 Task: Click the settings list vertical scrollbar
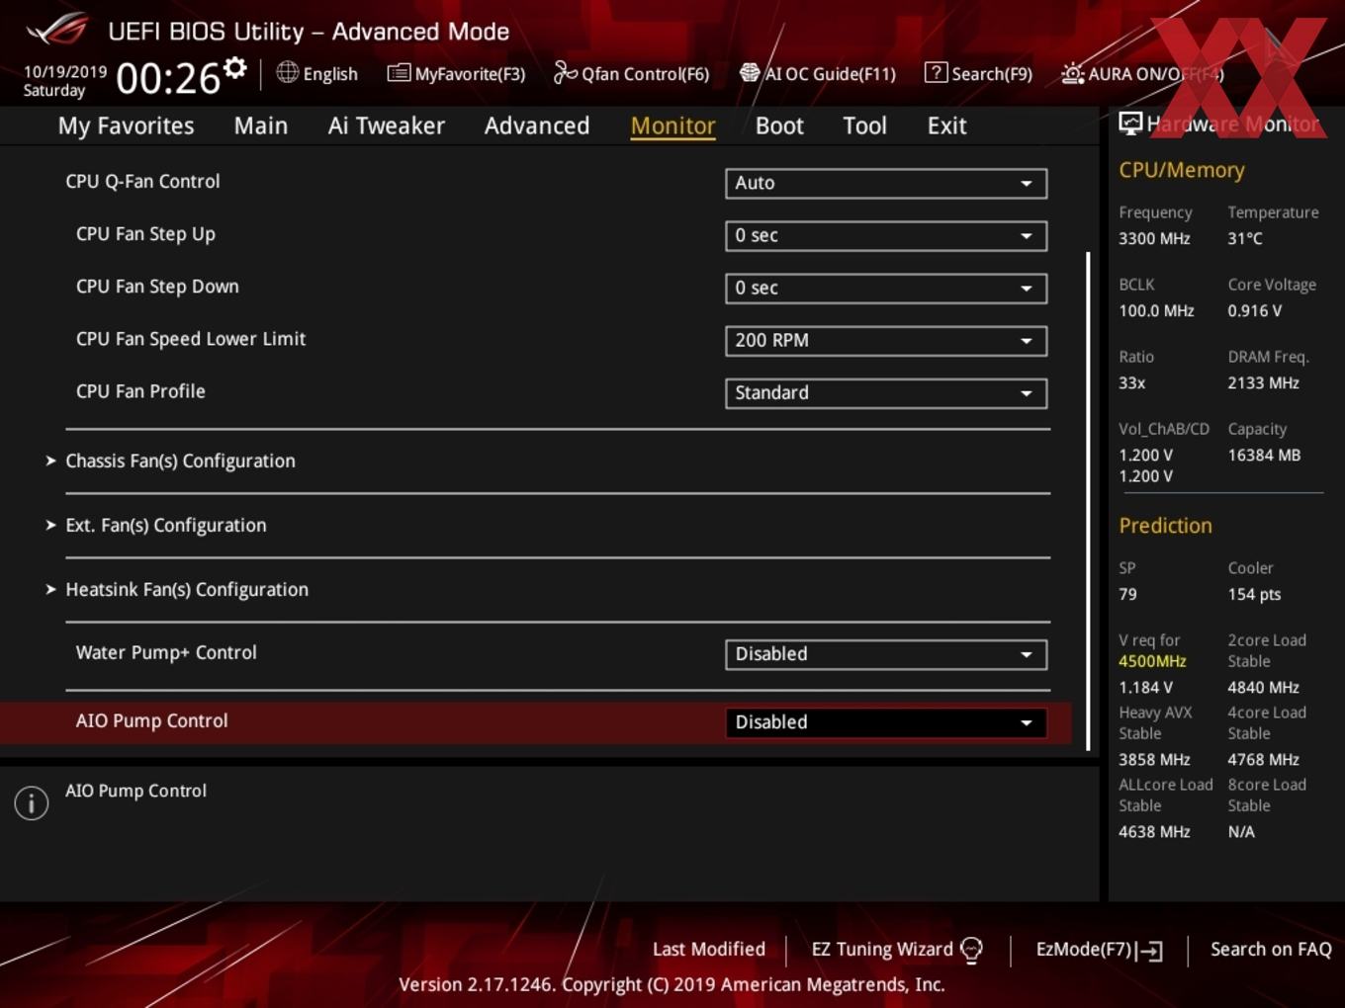pos(1088,501)
